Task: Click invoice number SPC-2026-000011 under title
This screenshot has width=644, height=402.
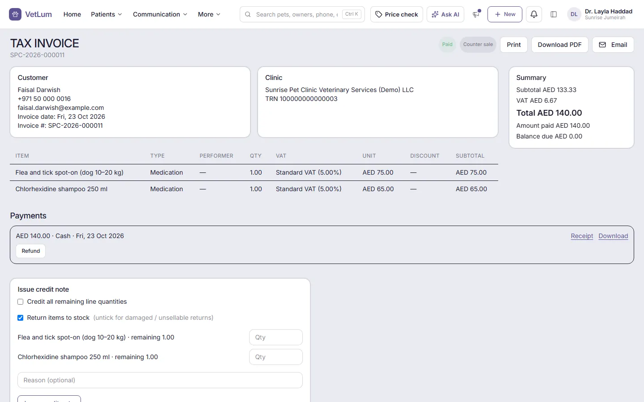Action: 38,55
